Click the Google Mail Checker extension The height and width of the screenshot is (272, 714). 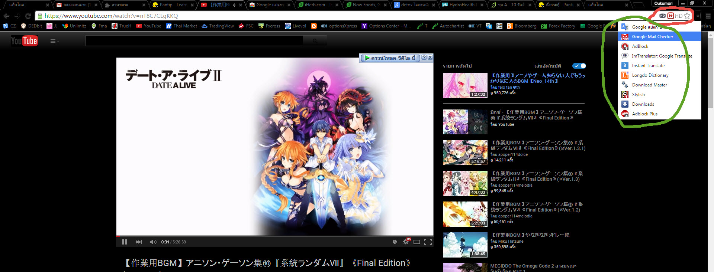pos(659,37)
